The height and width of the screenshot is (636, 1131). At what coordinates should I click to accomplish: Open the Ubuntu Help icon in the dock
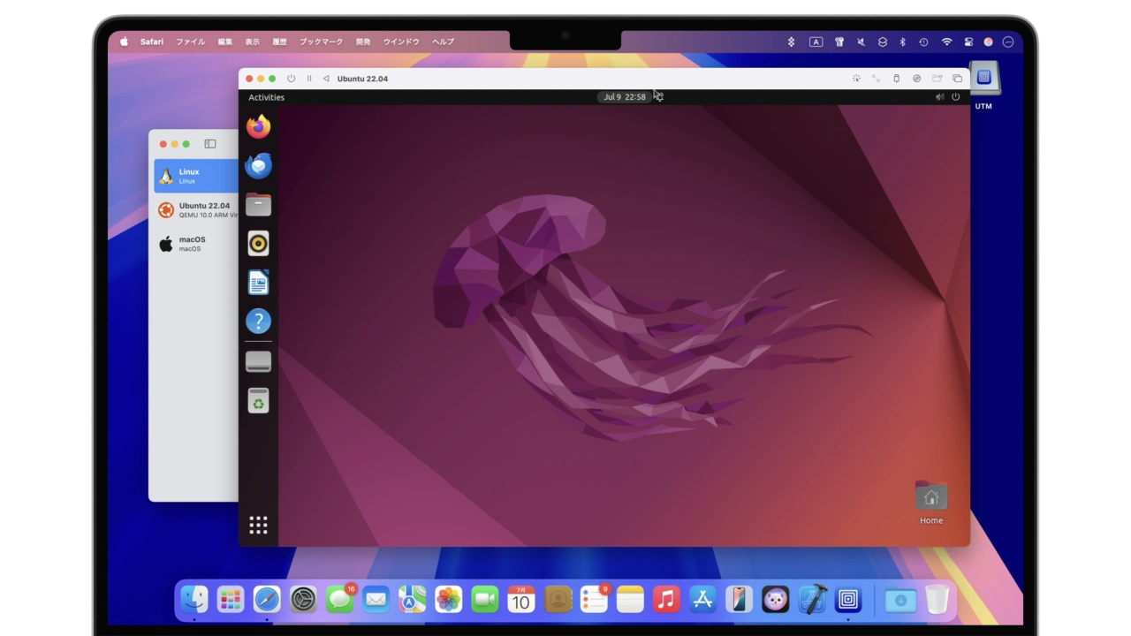258,321
